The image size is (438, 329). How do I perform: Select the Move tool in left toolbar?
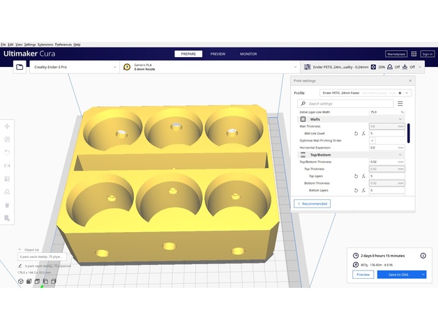(7, 126)
